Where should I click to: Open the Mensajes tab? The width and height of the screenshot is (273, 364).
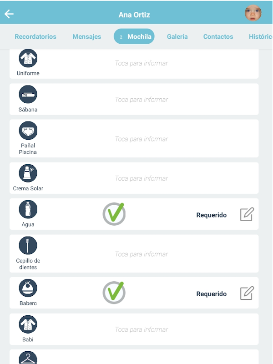(87, 37)
